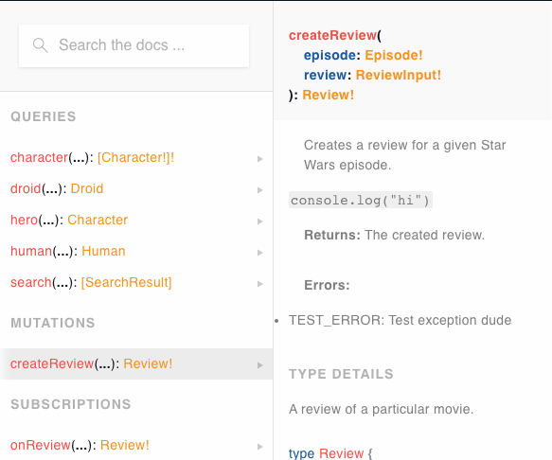Click the Errors: label
552x460 pixels.
[327, 285]
